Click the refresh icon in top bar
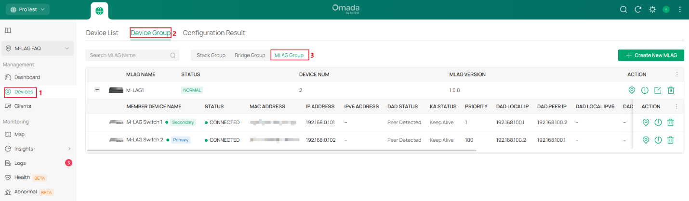The height and width of the screenshot is (201, 689). pos(638,10)
